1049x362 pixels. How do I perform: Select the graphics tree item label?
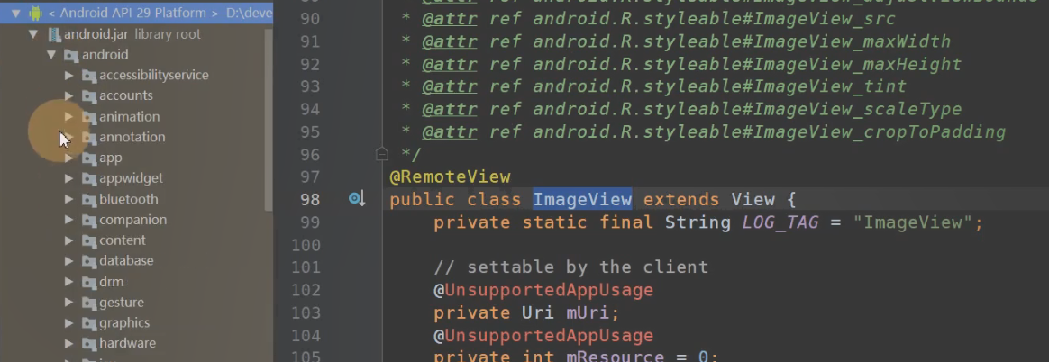(x=124, y=323)
